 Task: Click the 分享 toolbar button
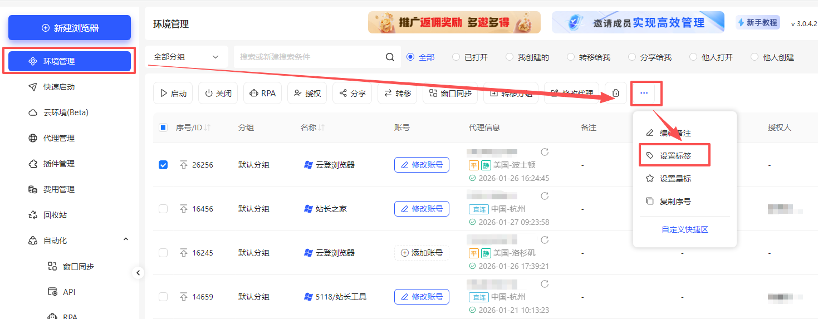(352, 94)
